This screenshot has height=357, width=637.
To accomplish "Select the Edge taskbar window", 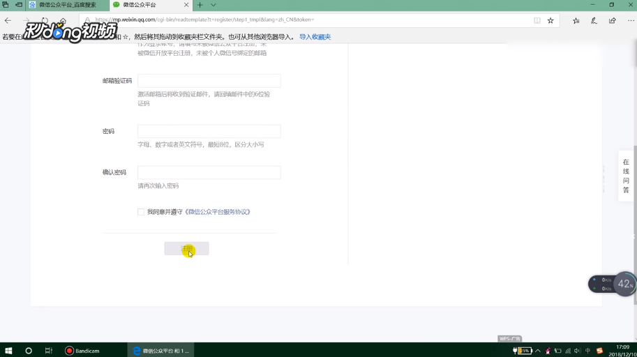I will coord(161,351).
